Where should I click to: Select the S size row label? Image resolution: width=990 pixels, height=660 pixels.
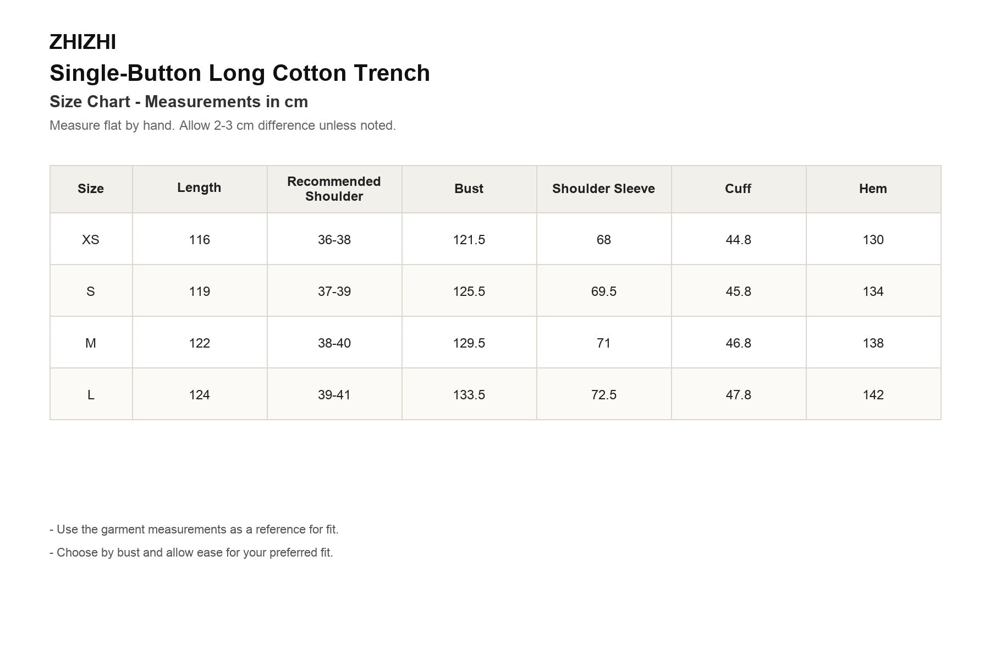(x=91, y=291)
